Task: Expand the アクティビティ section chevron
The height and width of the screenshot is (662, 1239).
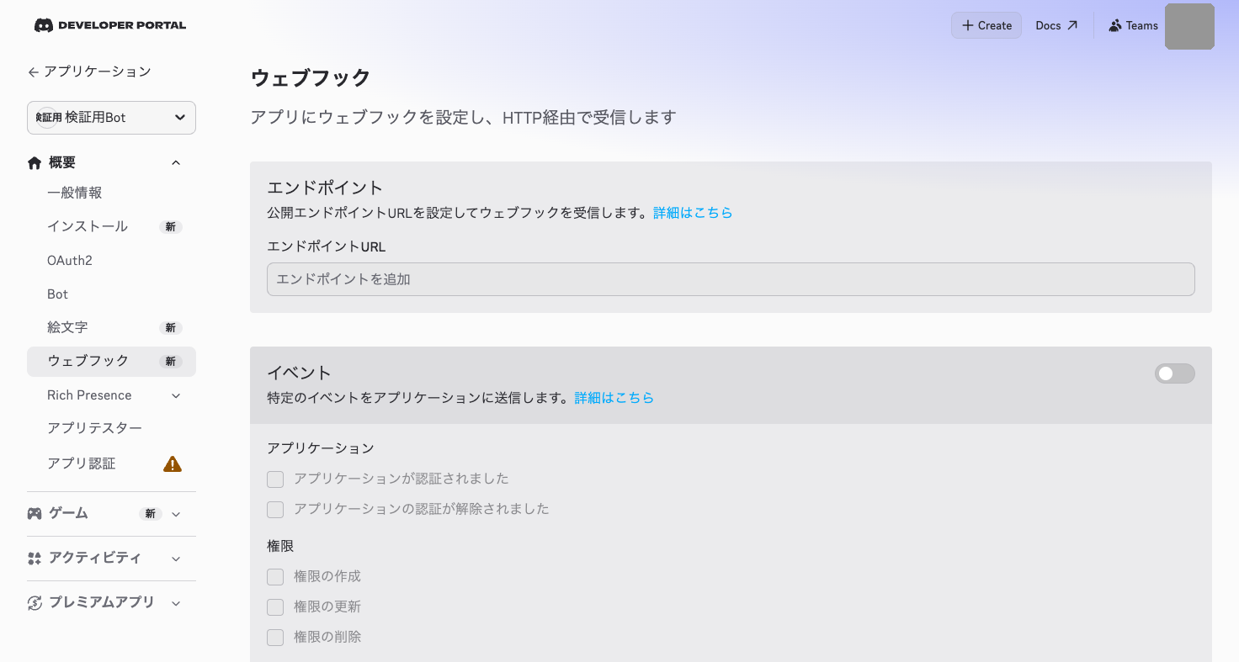Action: tap(176, 559)
